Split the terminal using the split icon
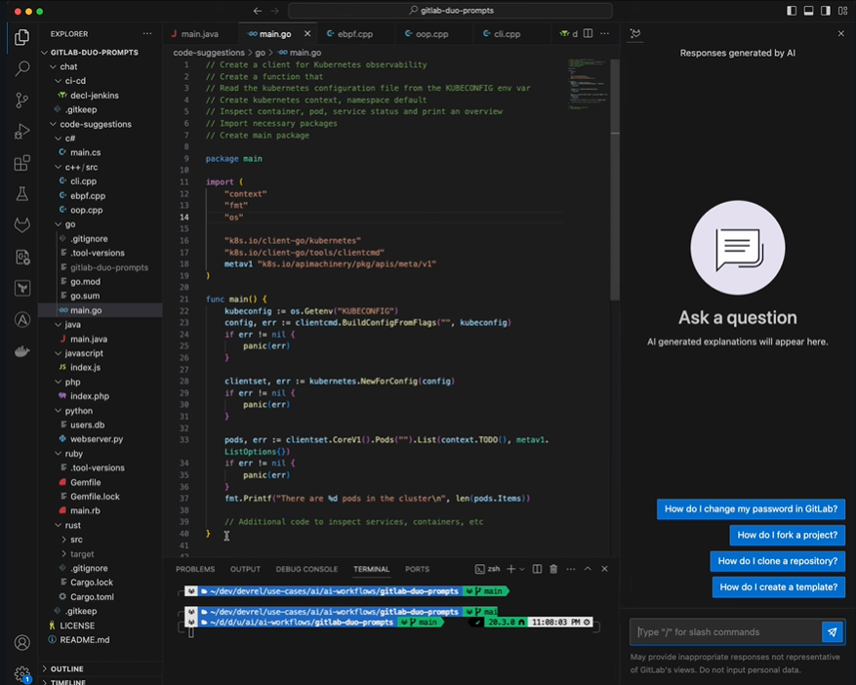 [x=538, y=569]
